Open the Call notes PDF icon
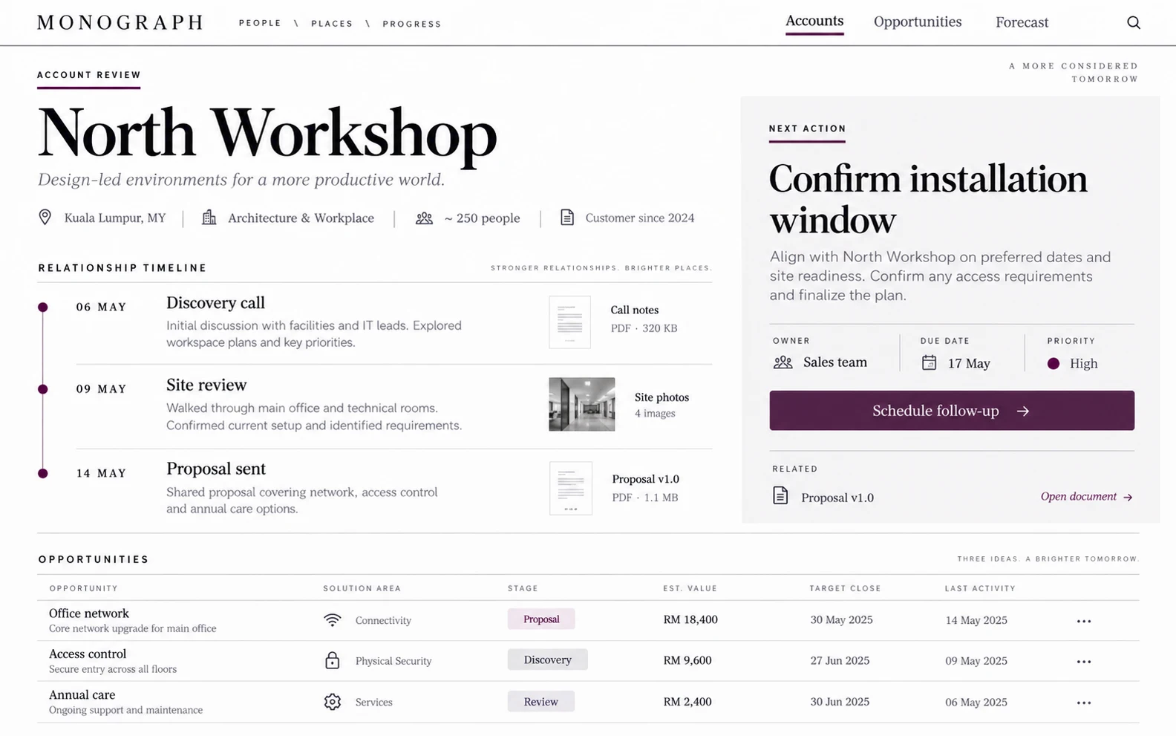The height and width of the screenshot is (736, 1176). (569, 322)
